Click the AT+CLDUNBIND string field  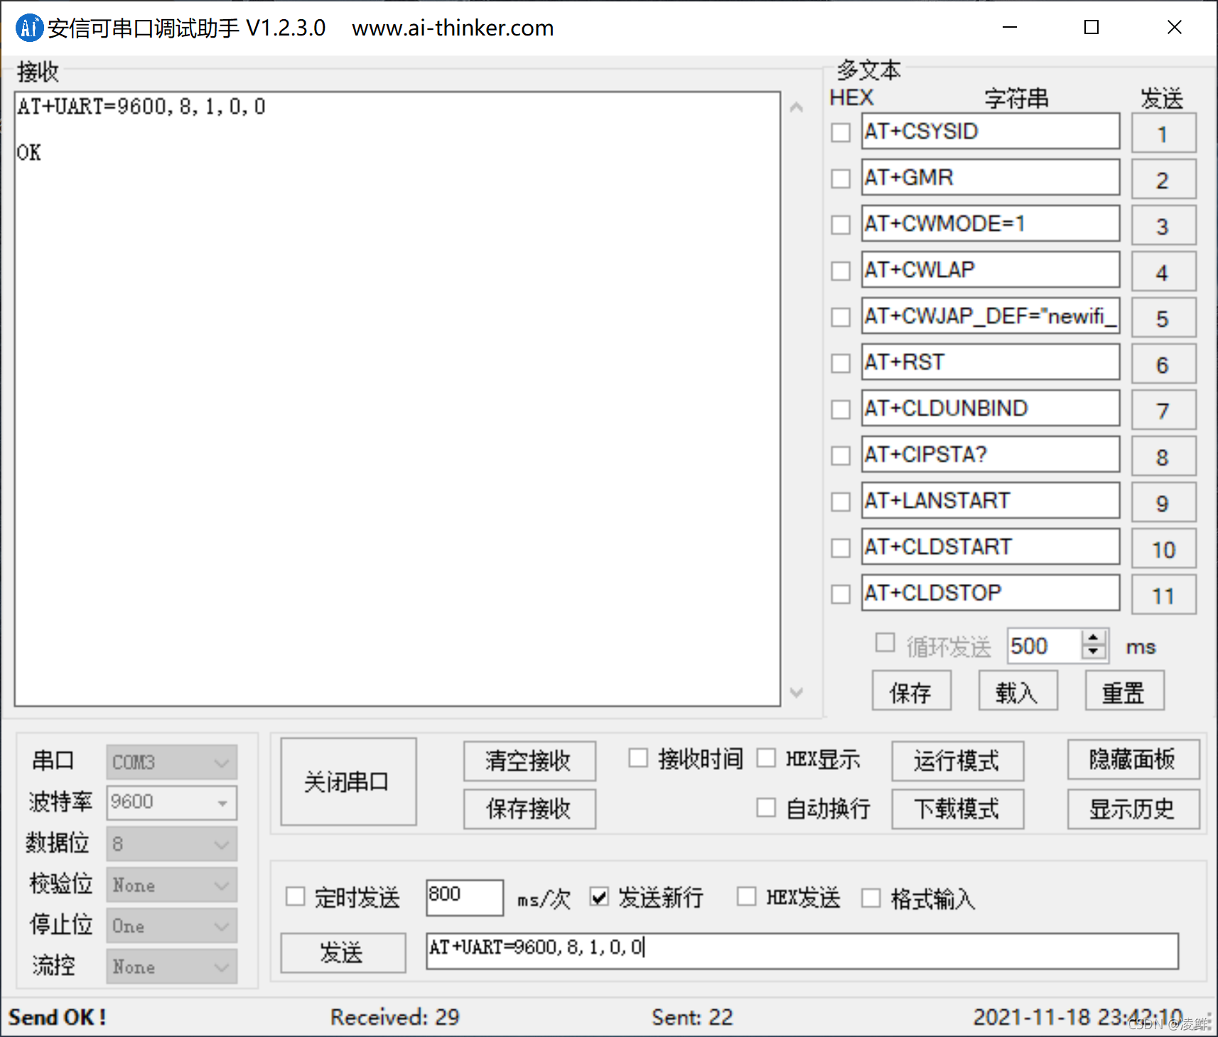pos(991,408)
